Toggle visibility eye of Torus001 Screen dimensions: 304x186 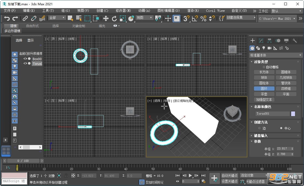[25, 63]
